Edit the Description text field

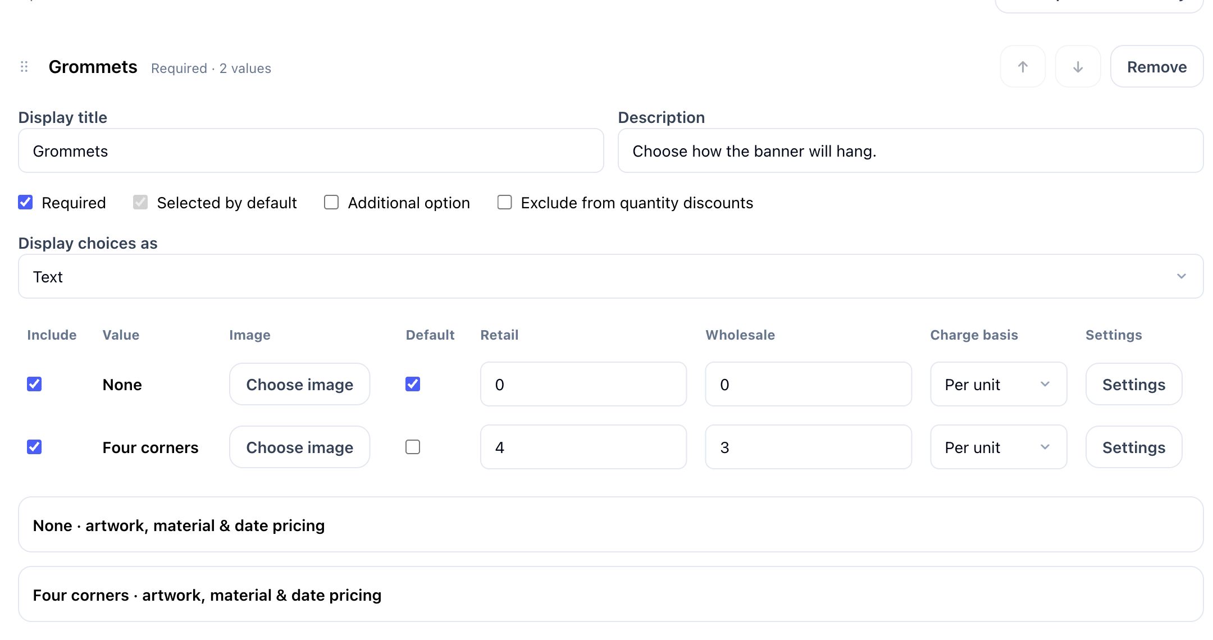coord(910,150)
